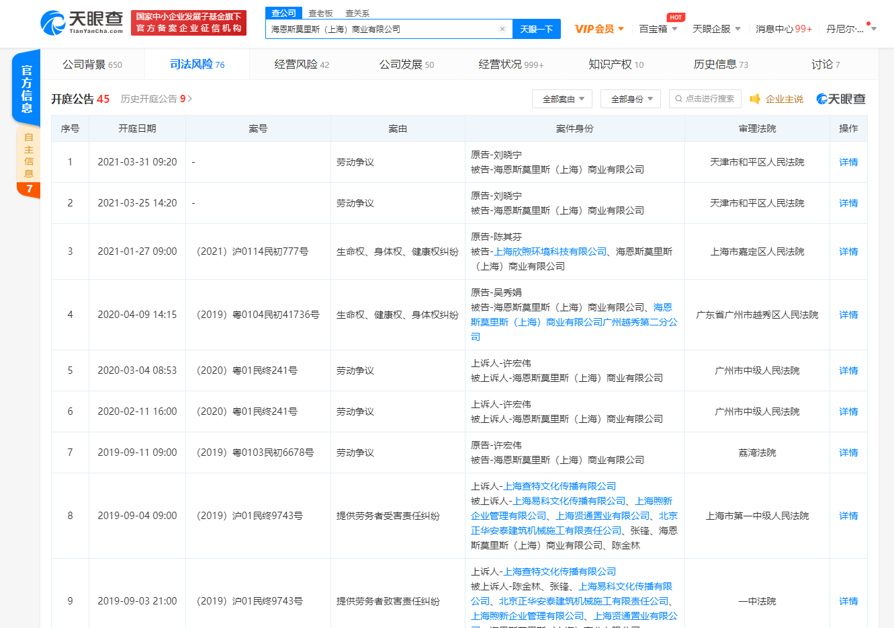
Task: Open row 9 北京正华安泰建筑机械施工有限责任公司 link
Action: [584, 601]
